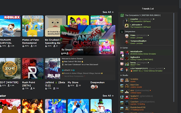Open Cyanitem's avatar icon
Viewport: 181px width, 113px height.
(x=127, y=103)
